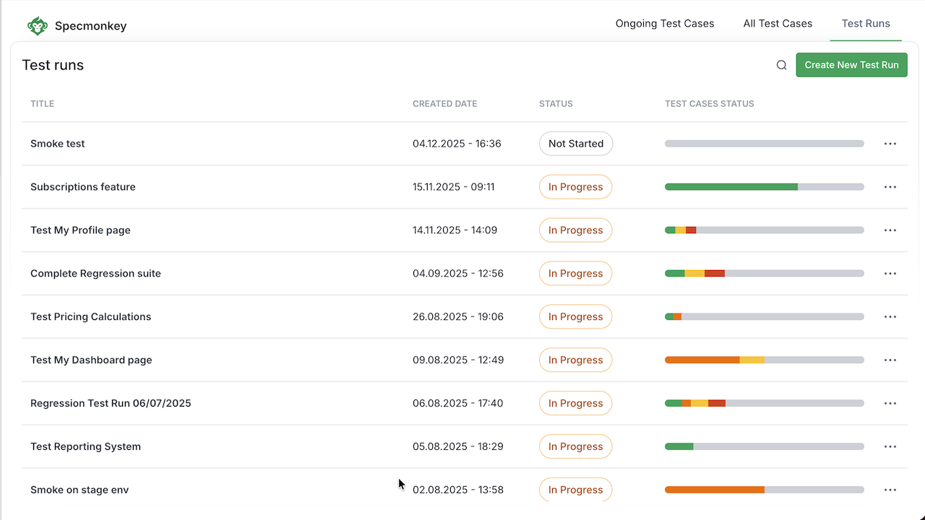This screenshot has height=520, width=925.
Task: Click In Progress badge for Subscriptions feature
Action: 575,187
